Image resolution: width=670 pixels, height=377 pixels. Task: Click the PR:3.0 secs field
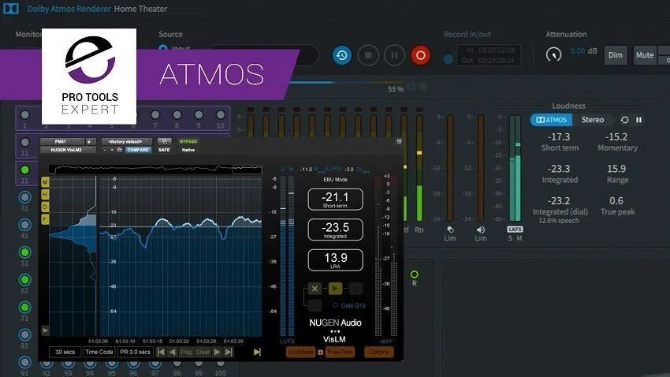click(136, 352)
